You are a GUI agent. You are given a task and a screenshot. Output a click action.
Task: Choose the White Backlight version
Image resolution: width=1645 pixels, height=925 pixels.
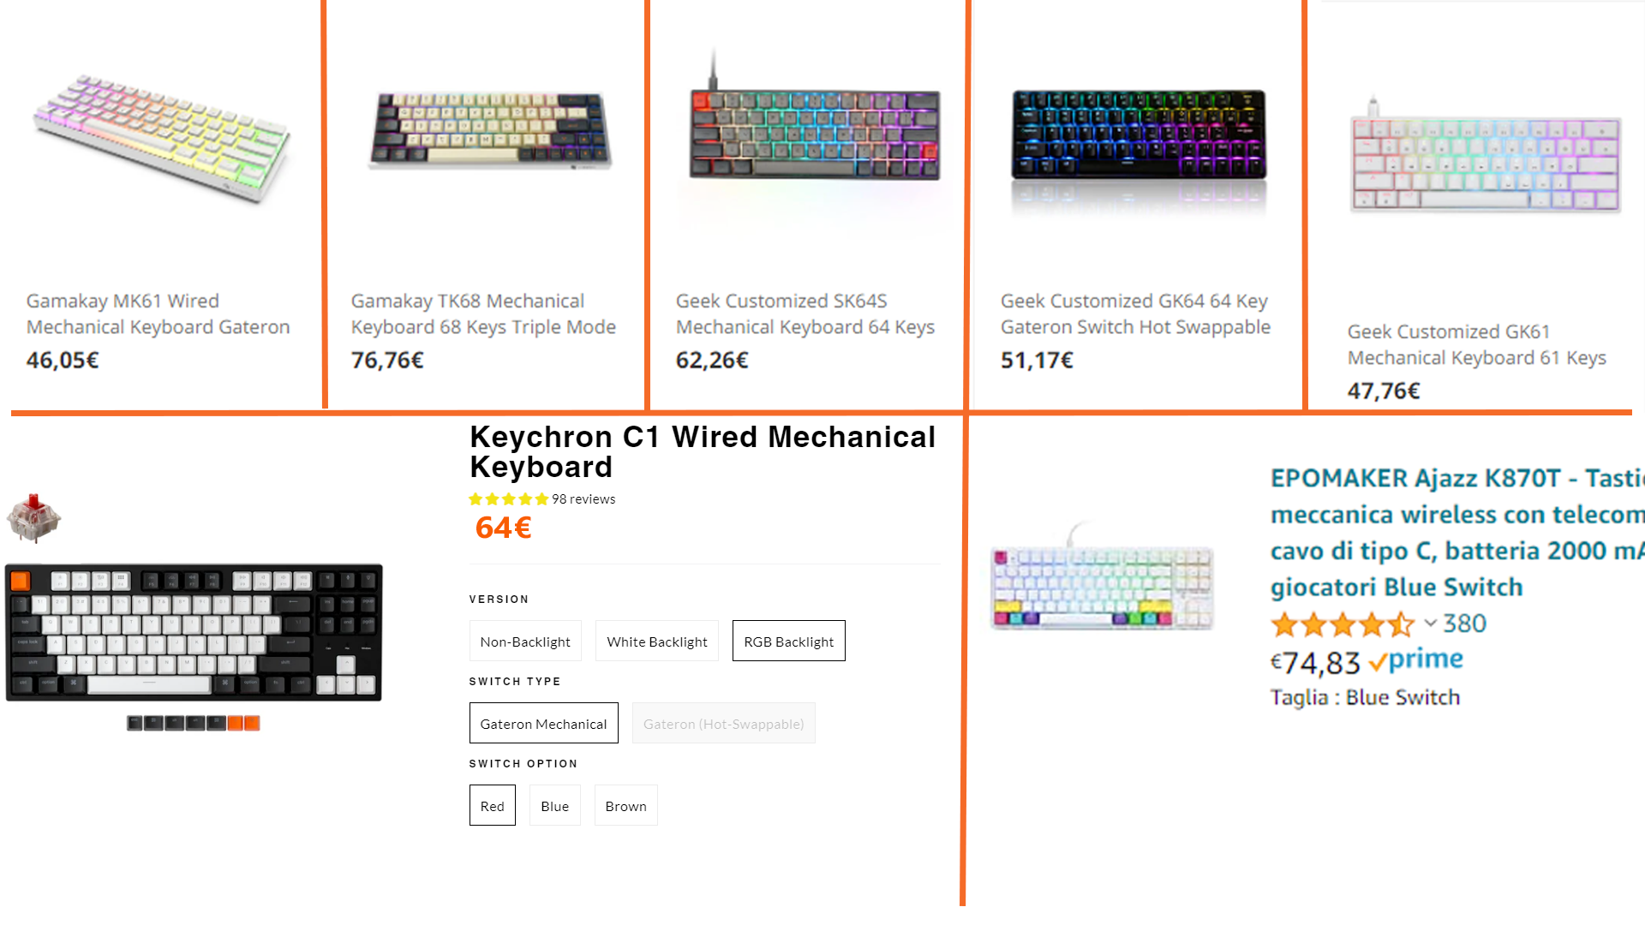coord(656,641)
